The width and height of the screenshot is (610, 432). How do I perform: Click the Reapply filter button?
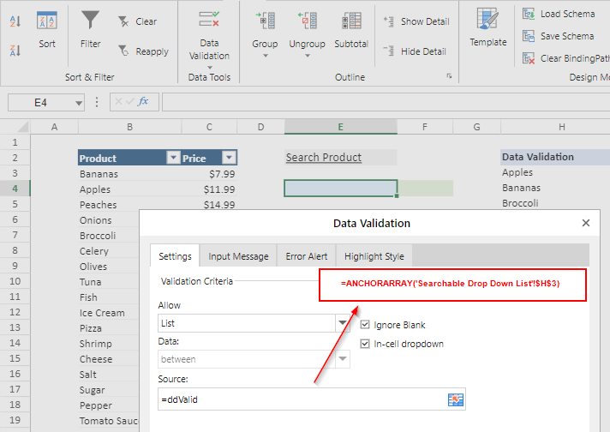click(142, 51)
